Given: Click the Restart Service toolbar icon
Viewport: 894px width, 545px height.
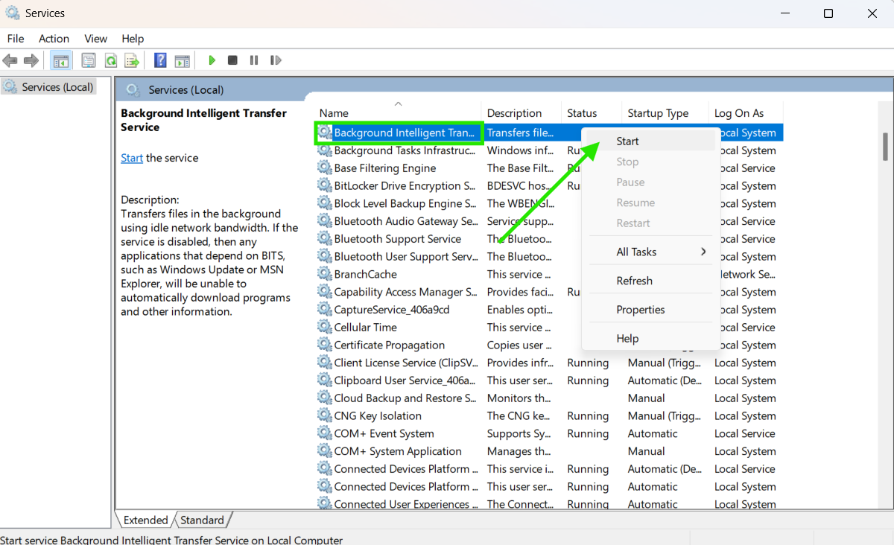Looking at the screenshot, I should 276,60.
